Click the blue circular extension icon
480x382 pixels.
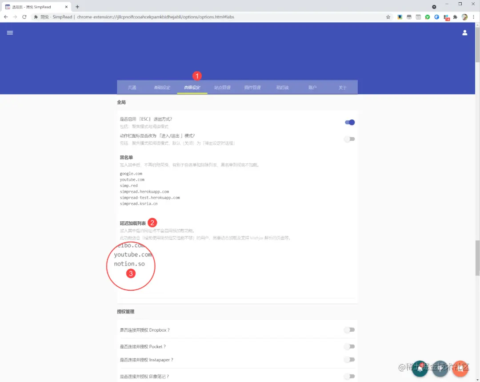click(x=437, y=17)
